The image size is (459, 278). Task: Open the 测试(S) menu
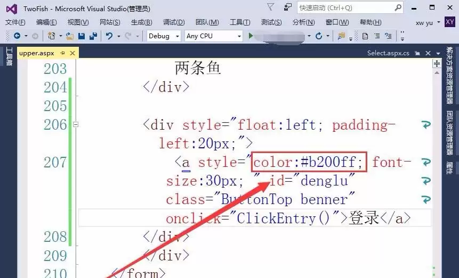click(x=271, y=22)
